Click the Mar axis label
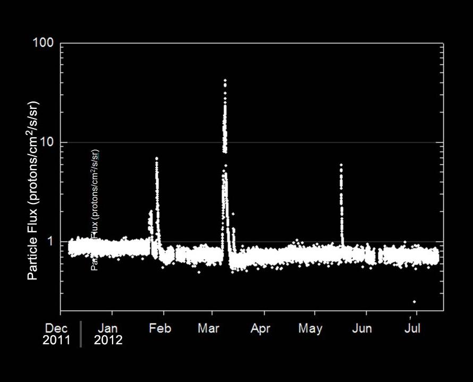473x382 pixels. (209, 328)
